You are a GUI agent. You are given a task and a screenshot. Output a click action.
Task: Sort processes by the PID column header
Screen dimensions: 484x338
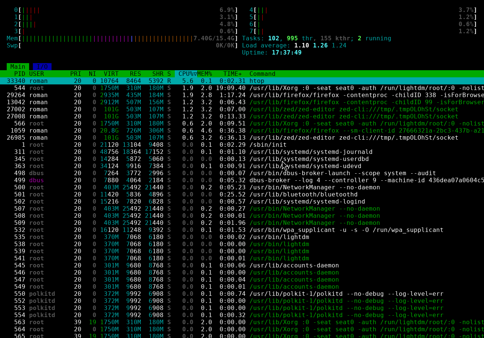[x=19, y=74]
